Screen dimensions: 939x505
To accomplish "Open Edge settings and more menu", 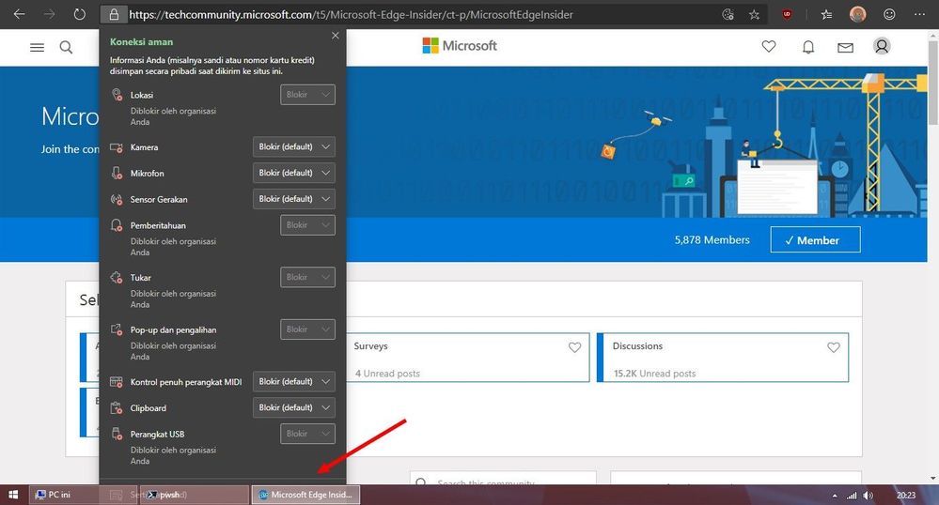I will 920,14.
